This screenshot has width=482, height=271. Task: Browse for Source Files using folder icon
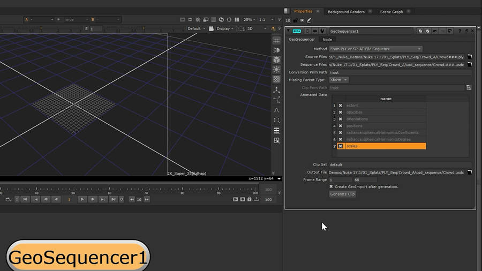pos(470,57)
